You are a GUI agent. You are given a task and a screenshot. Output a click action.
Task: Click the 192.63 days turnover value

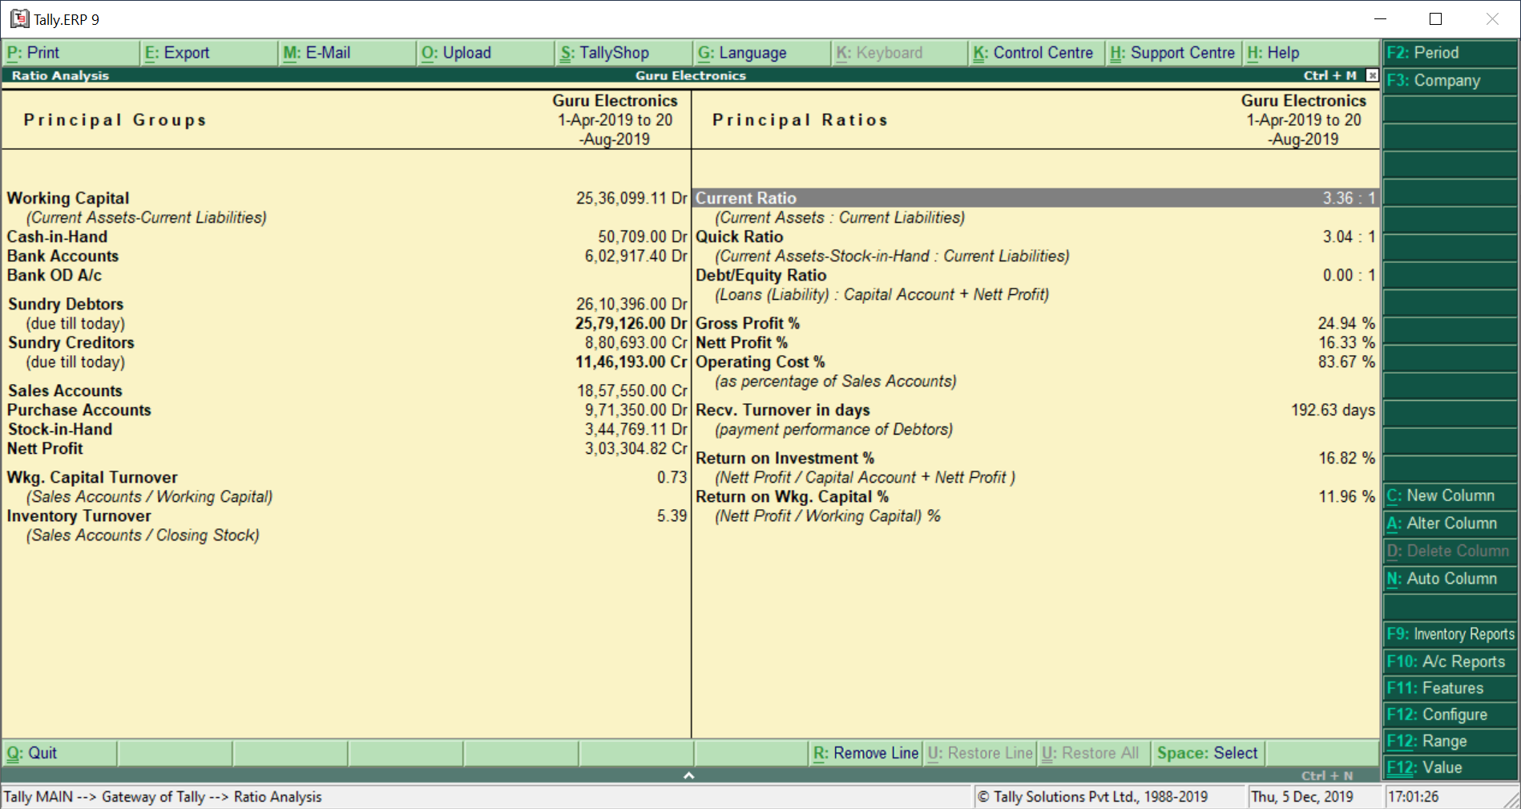1333,410
